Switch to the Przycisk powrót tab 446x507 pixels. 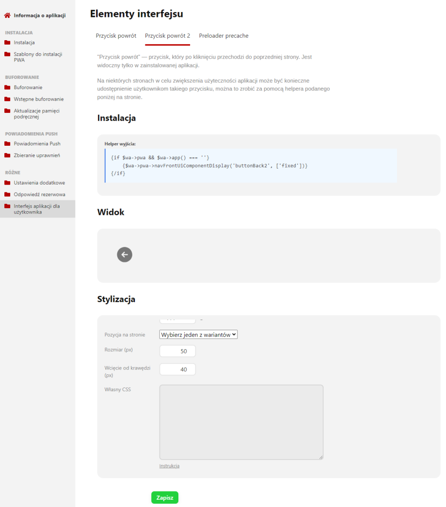coord(116,36)
